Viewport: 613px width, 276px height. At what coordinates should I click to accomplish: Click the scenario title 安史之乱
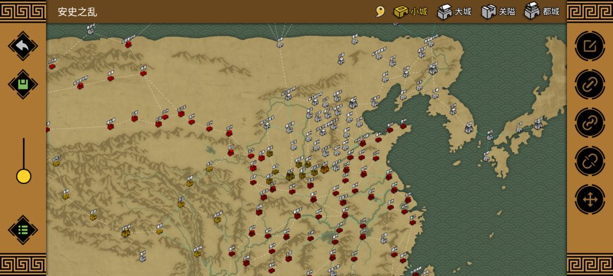point(77,12)
